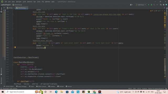
Task: Open the Python Console tool window
Action: click(x=41, y=86)
